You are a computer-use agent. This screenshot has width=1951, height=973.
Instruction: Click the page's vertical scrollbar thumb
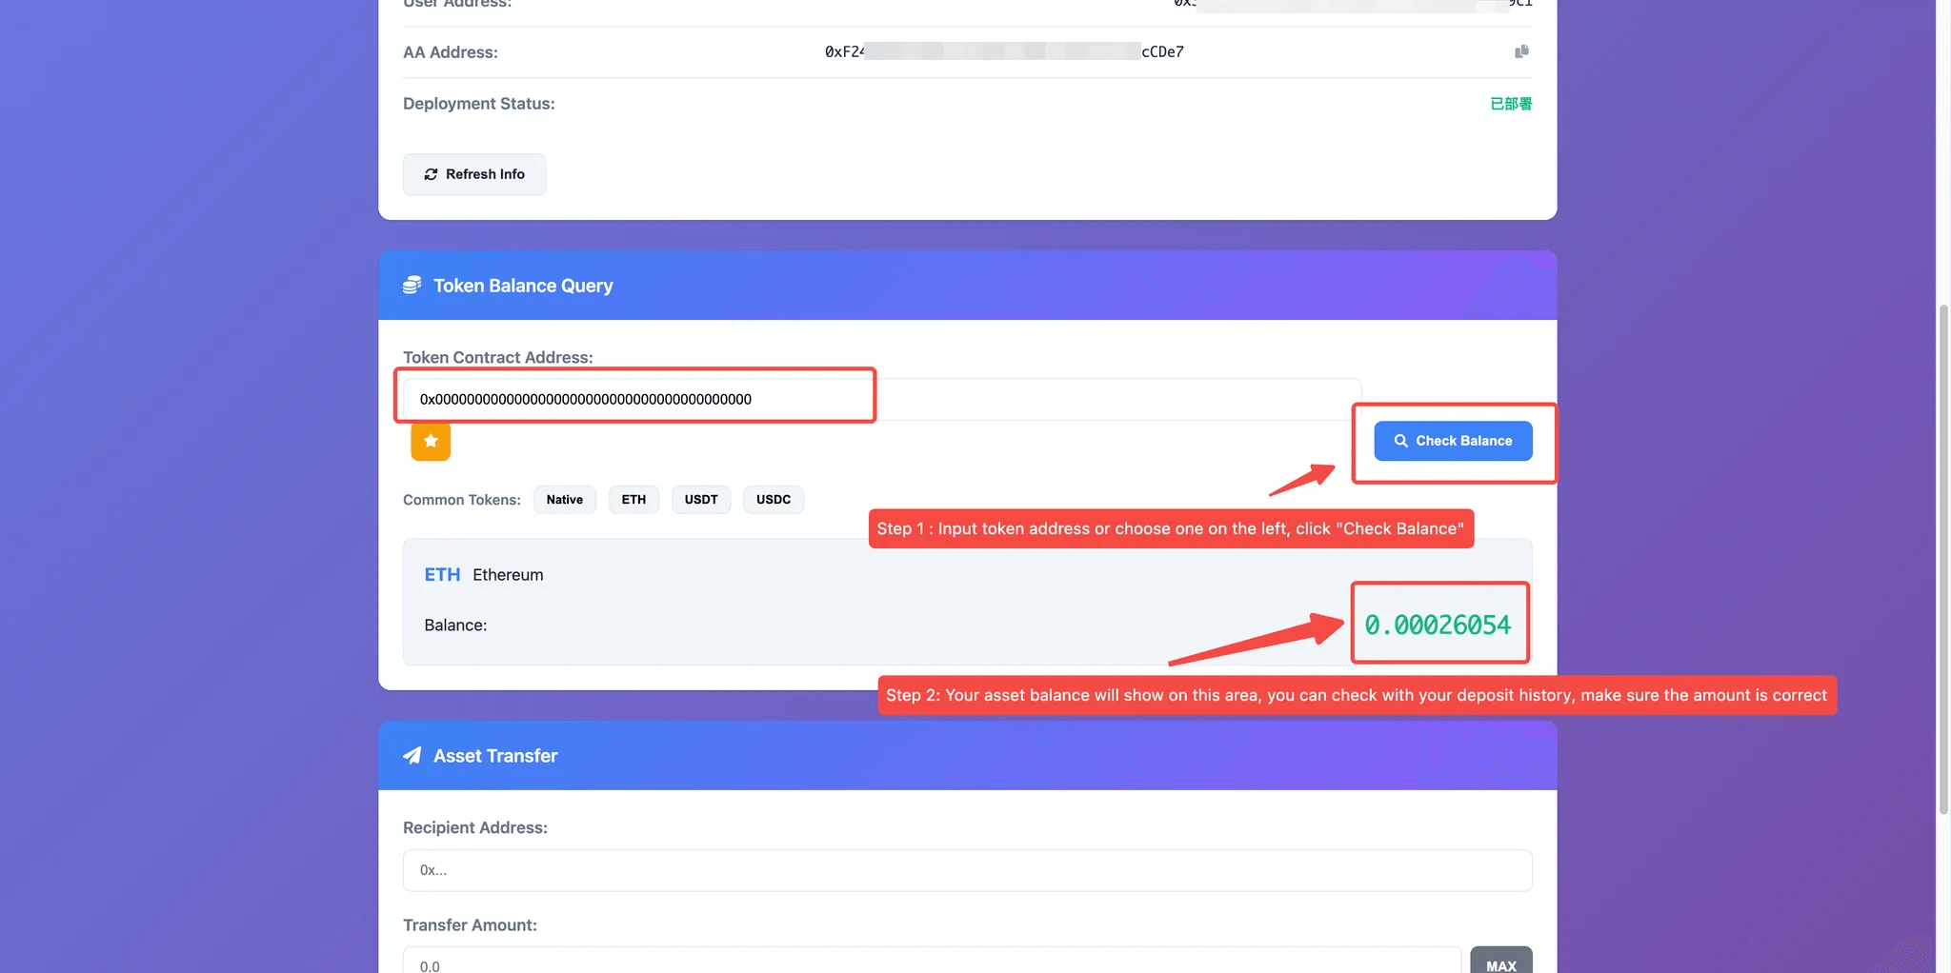[1943, 560]
